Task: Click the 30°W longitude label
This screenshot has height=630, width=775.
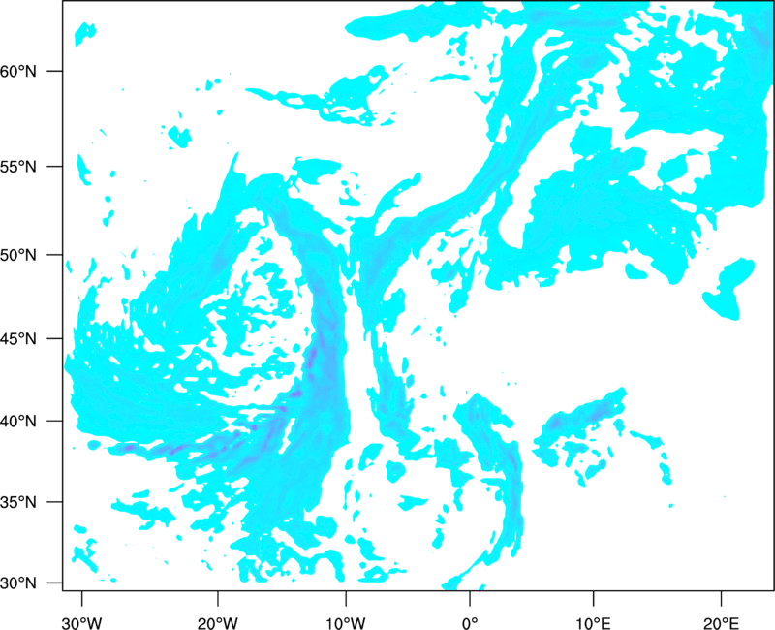Action: point(82,623)
